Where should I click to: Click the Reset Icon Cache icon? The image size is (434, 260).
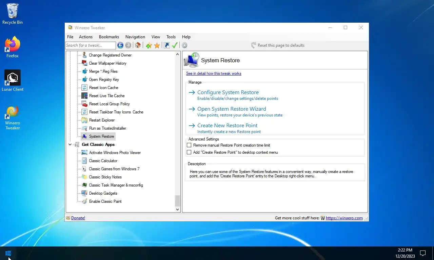(84, 88)
